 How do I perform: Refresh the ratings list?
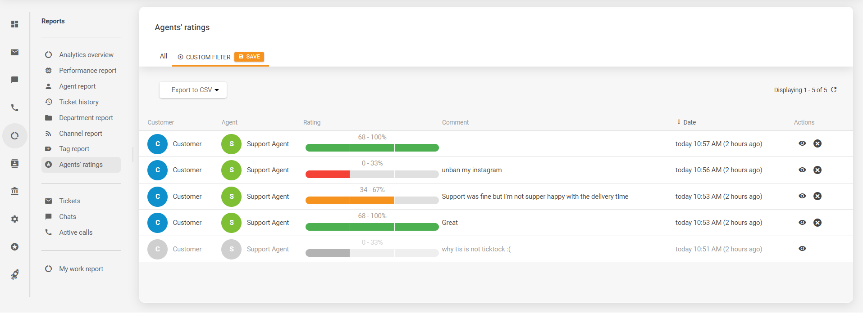pyautogui.click(x=834, y=90)
